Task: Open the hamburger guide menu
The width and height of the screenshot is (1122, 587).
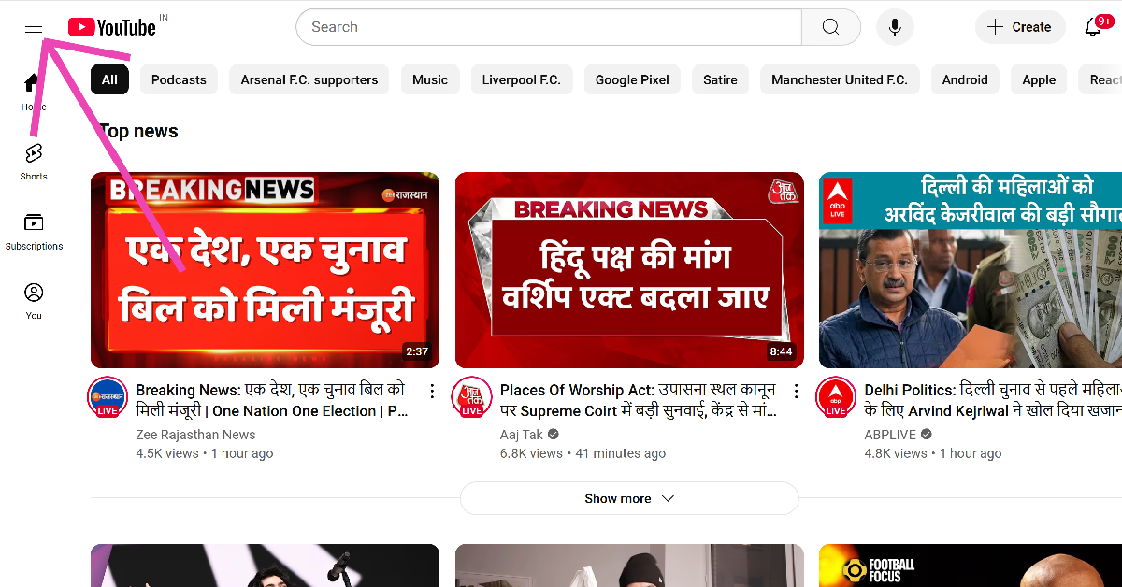Action: (x=34, y=27)
